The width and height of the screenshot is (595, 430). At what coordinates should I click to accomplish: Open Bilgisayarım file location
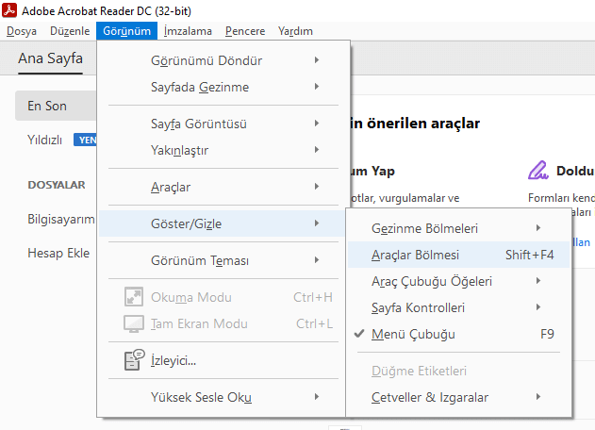click(x=60, y=219)
